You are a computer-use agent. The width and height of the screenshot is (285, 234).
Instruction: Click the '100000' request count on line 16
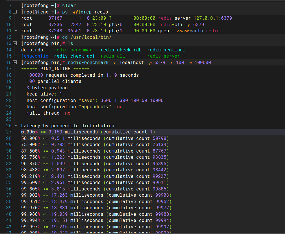tap(203, 62)
